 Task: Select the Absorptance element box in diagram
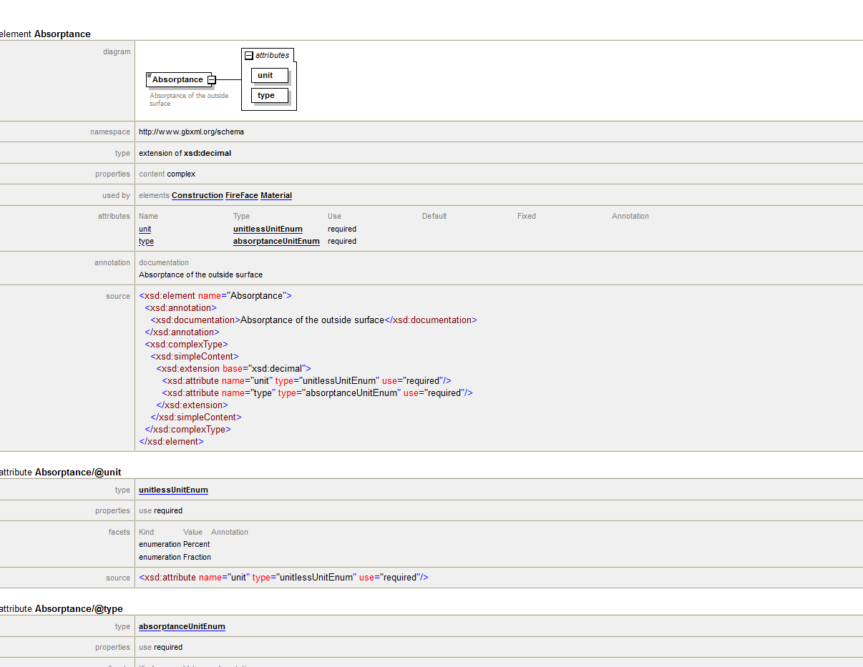177,79
